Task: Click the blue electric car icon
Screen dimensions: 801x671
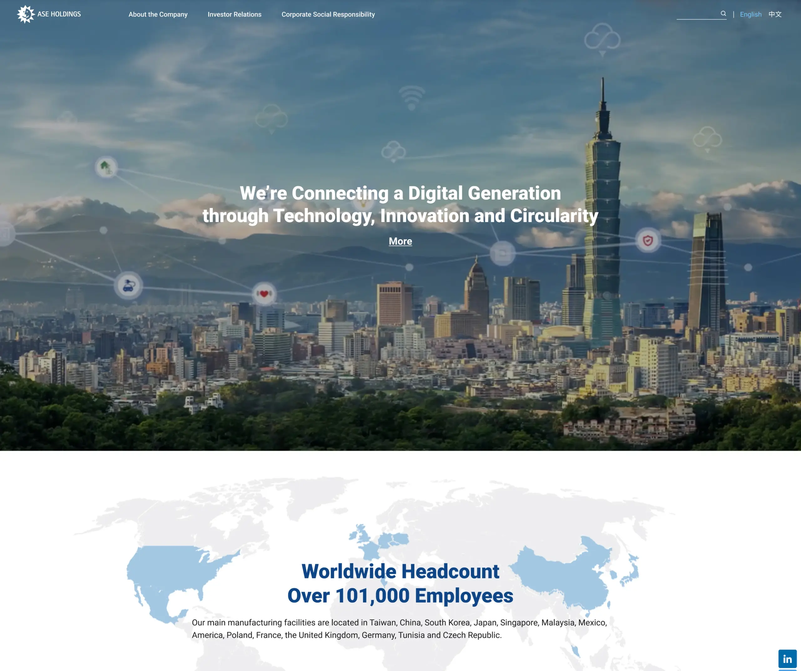Action: click(129, 286)
